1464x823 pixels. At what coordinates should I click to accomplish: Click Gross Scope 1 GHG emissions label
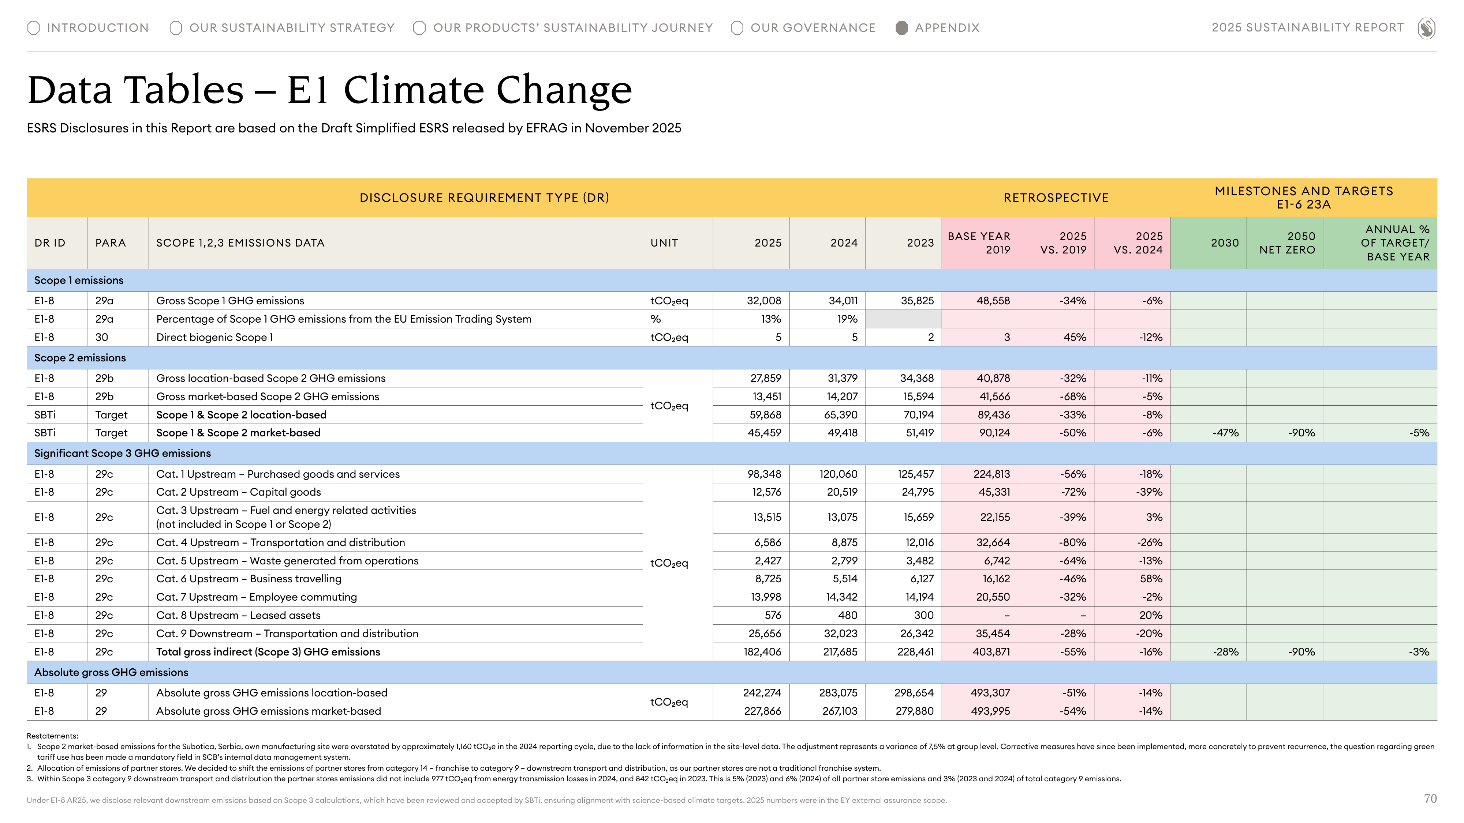pyautogui.click(x=230, y=301)
